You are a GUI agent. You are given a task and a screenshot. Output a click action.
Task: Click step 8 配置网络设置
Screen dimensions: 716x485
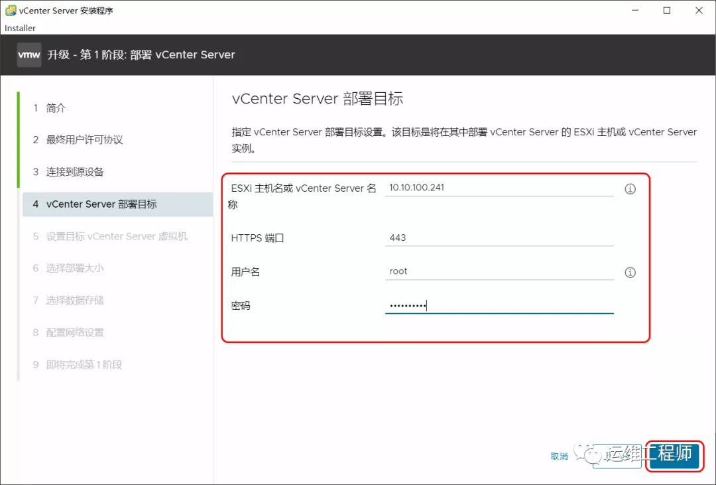(75, 332)
